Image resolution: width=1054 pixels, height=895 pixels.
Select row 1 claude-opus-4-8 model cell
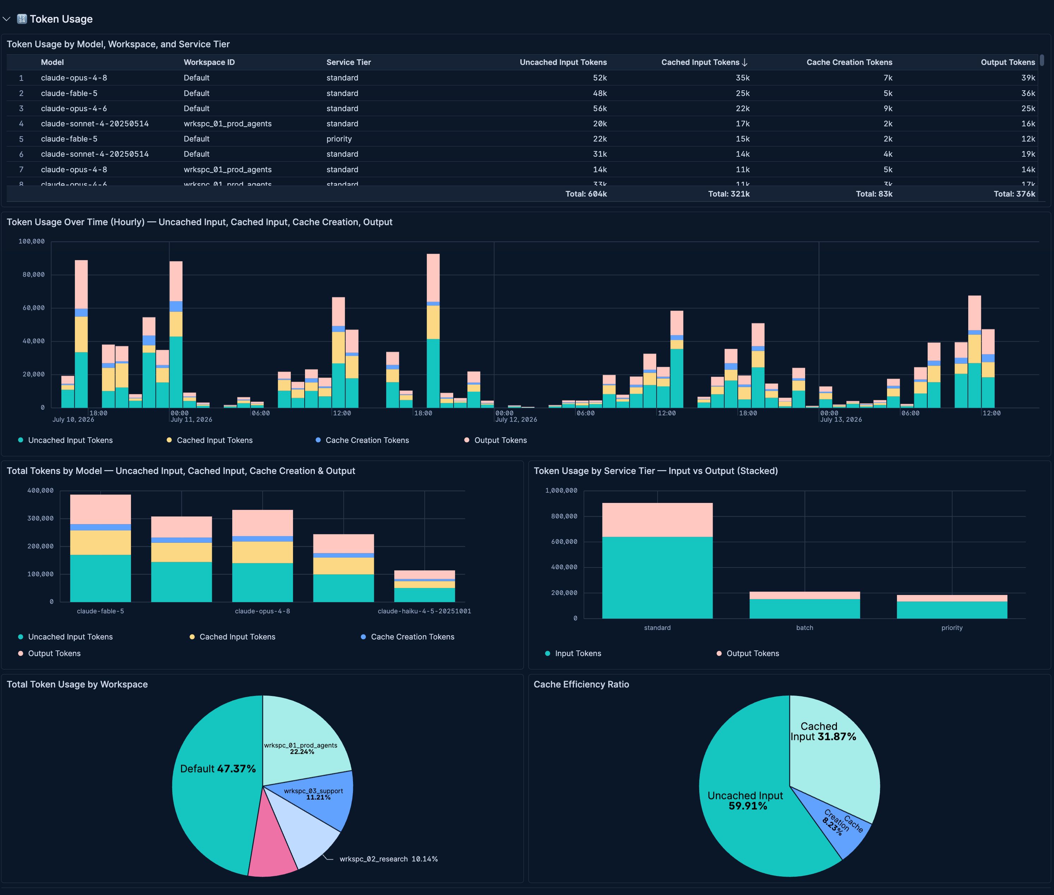(x=74, y=78)
